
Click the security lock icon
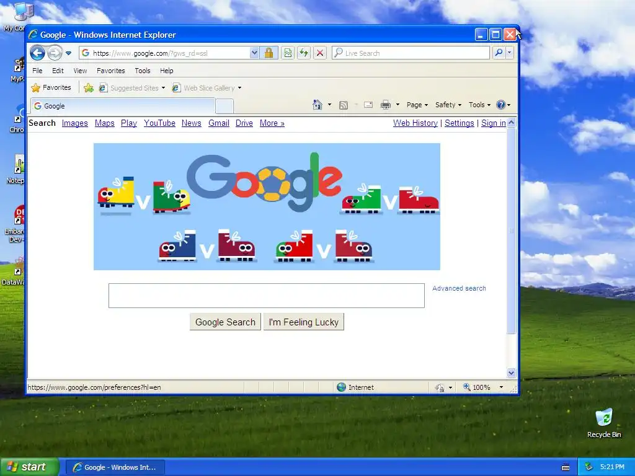pyautogui.click(x=269, y=53)
